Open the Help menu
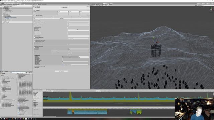 36,2
